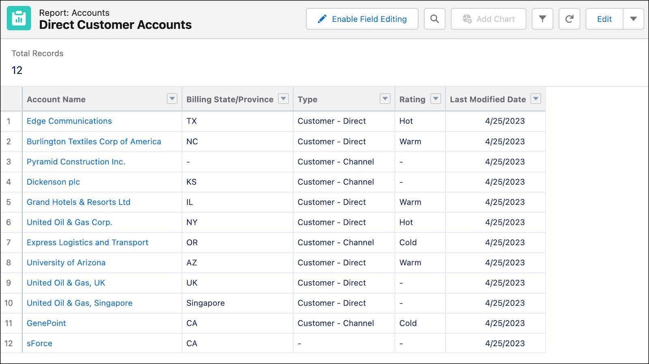The height and width of the screenshot is (364, 649).
Task: Open the Account Name column menu
Action: point(172,99)
